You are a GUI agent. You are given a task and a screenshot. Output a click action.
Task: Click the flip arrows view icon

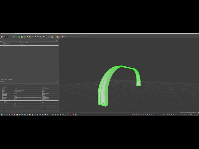[x=33, y=37]
